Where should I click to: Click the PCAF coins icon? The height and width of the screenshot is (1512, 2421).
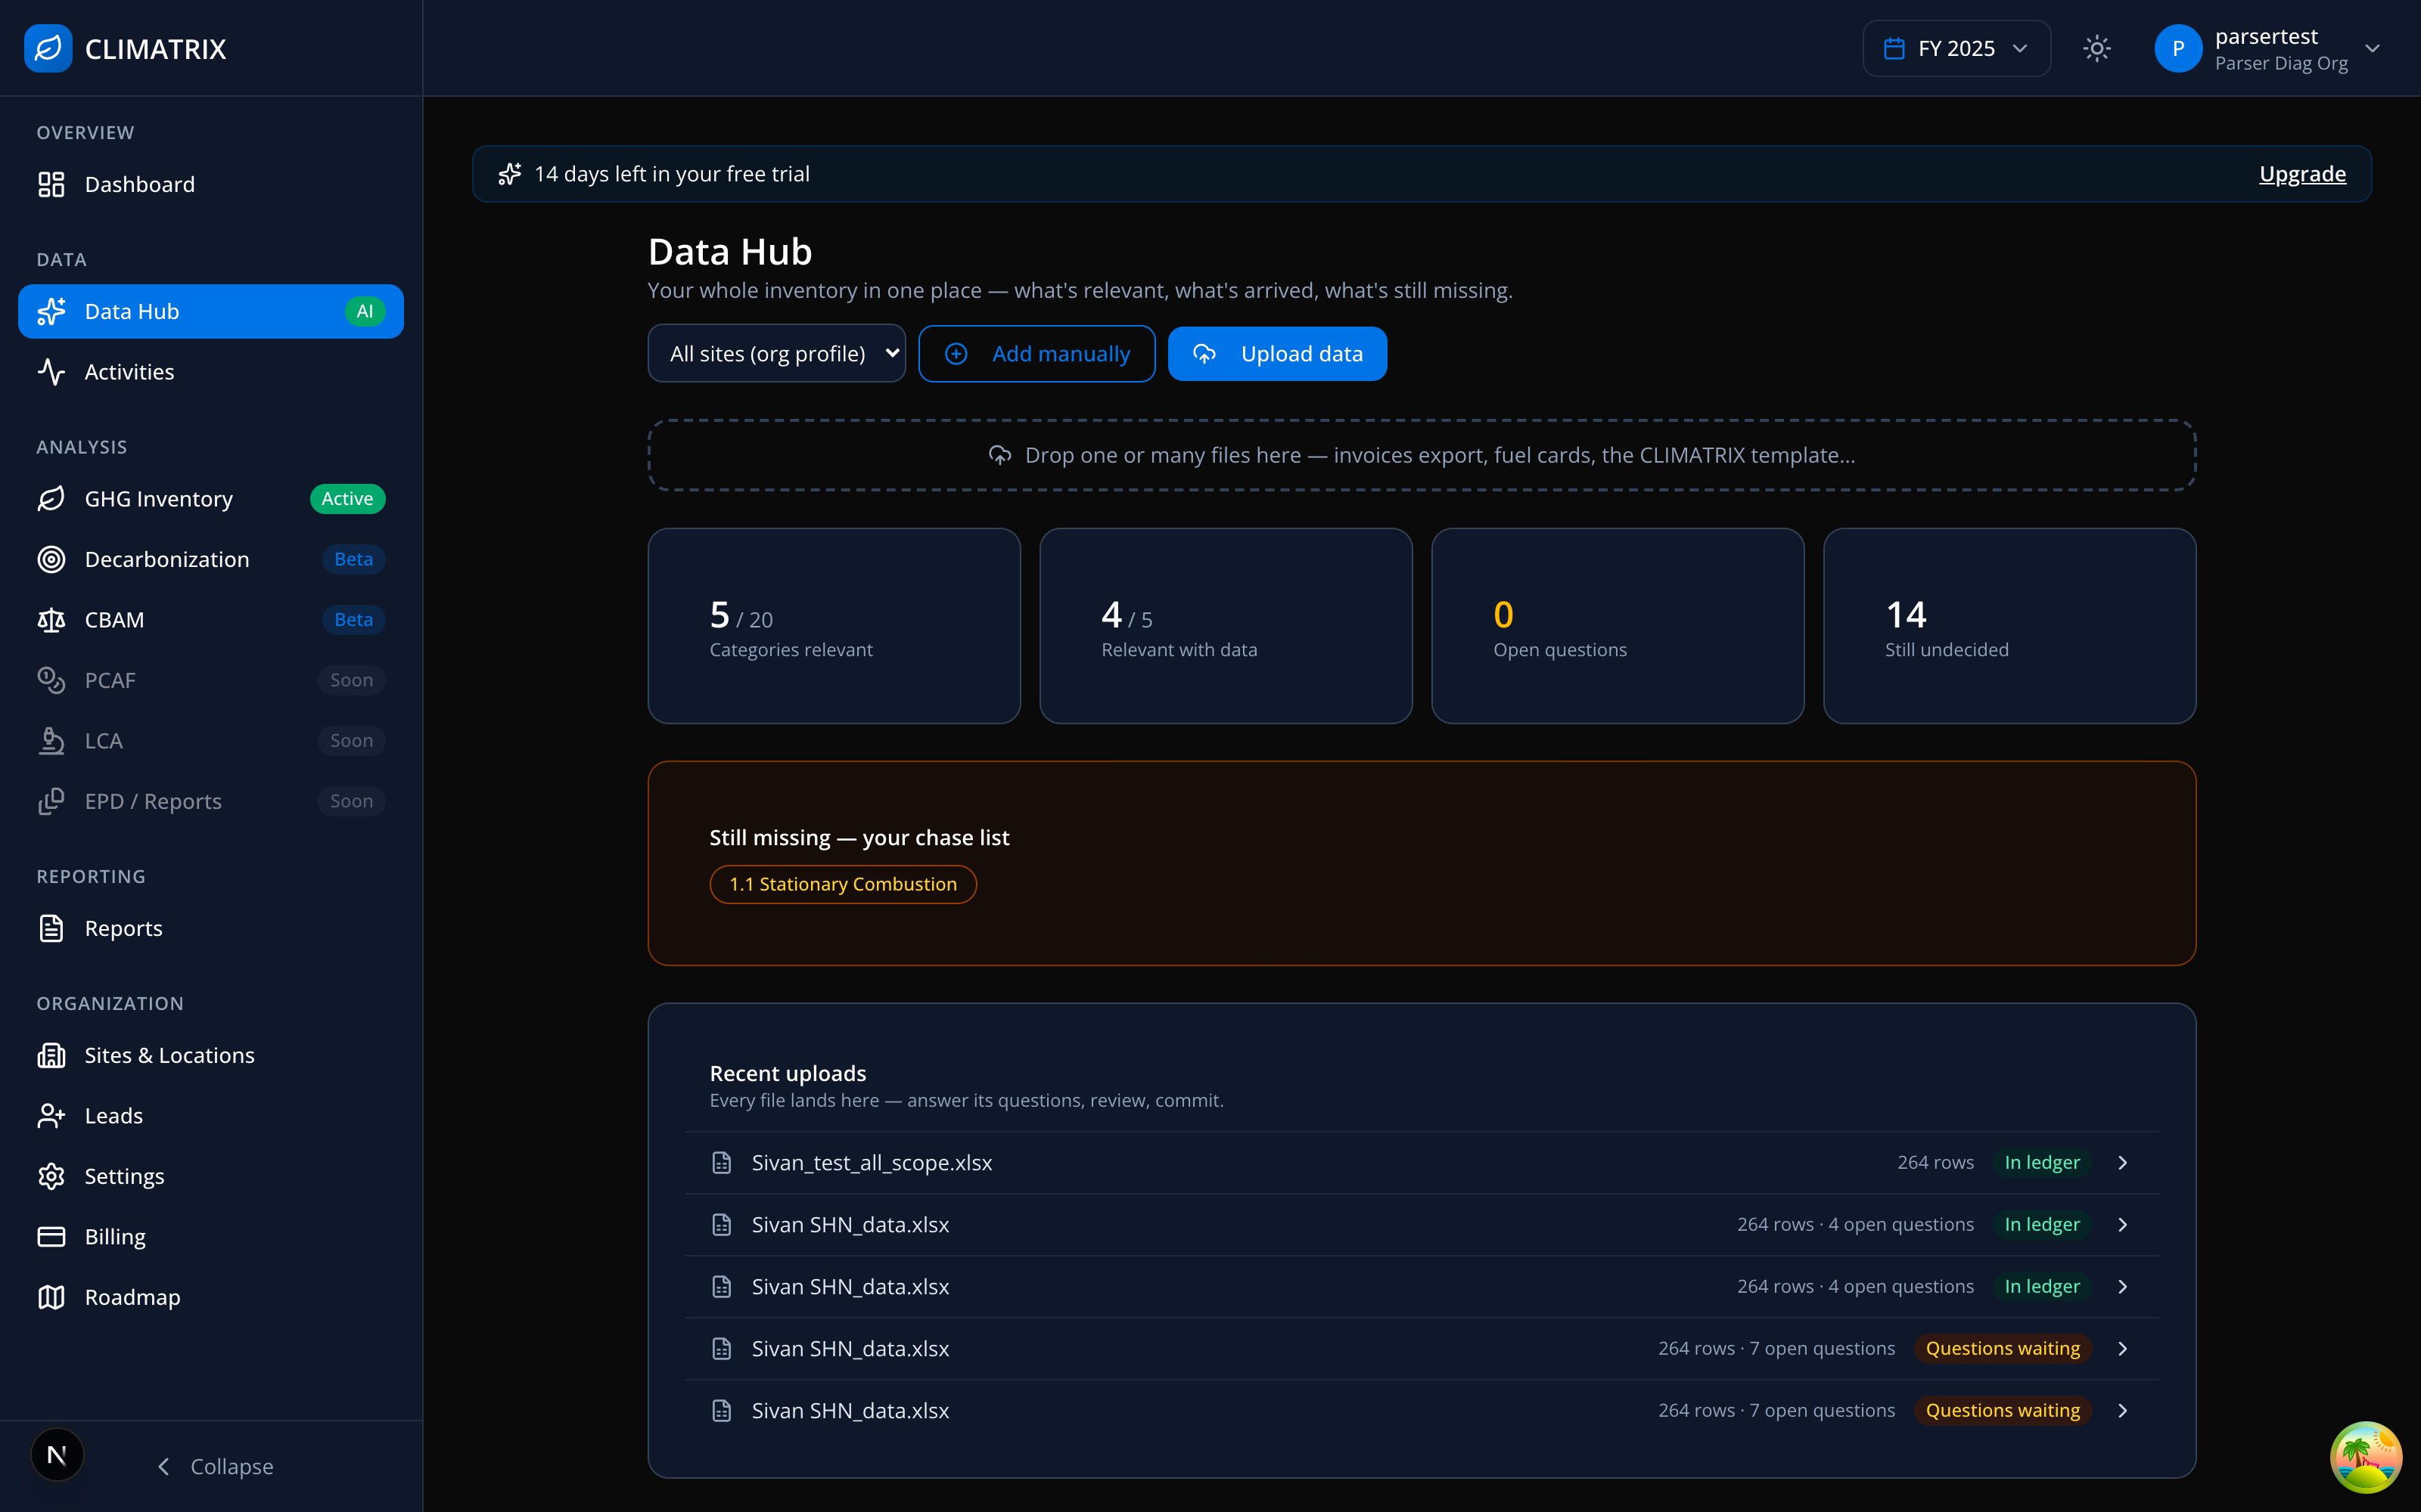pyautogui.click(x=51, y=680)
